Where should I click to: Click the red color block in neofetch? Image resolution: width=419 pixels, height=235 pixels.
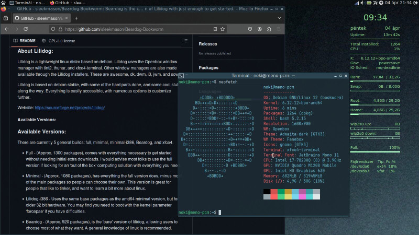pos(274,192)
